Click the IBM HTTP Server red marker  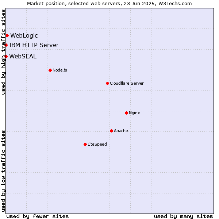[x=6, y=45]
